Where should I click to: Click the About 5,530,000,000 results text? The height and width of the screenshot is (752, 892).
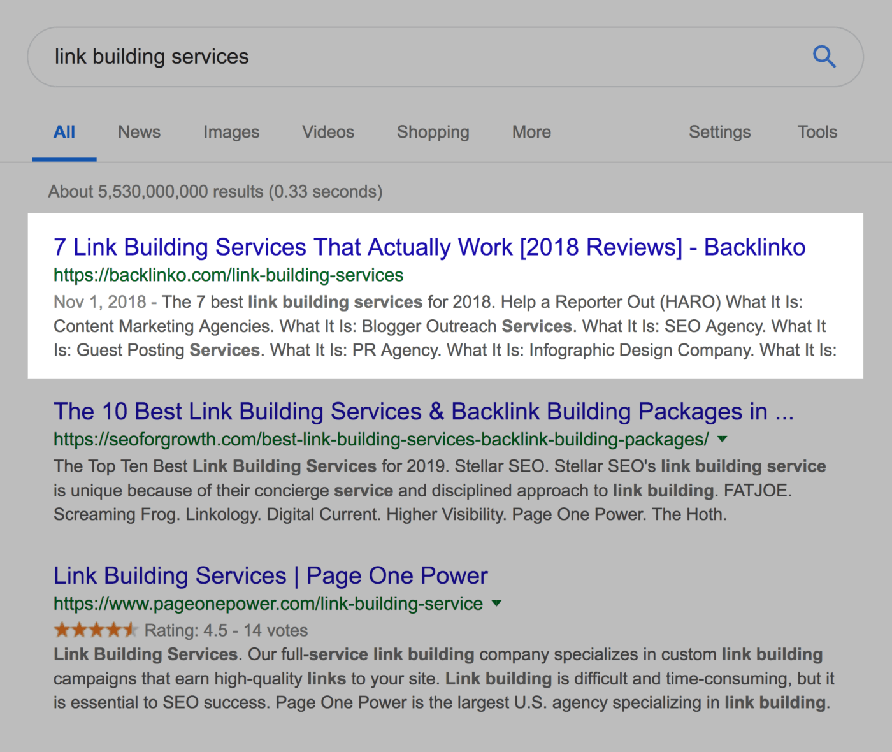click(x=215, y=192)
